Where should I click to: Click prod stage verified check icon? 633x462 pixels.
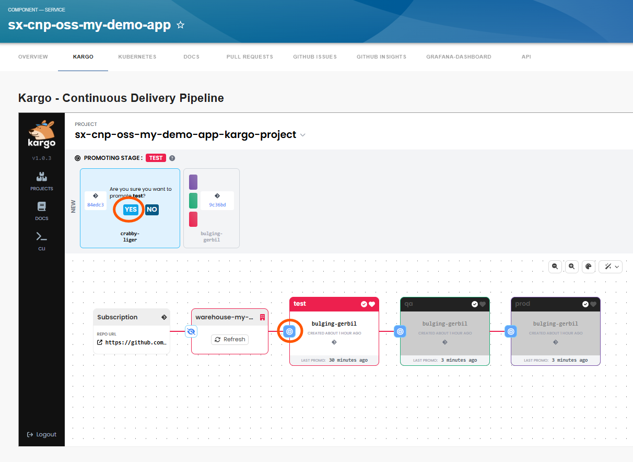(x=585, y=304)
